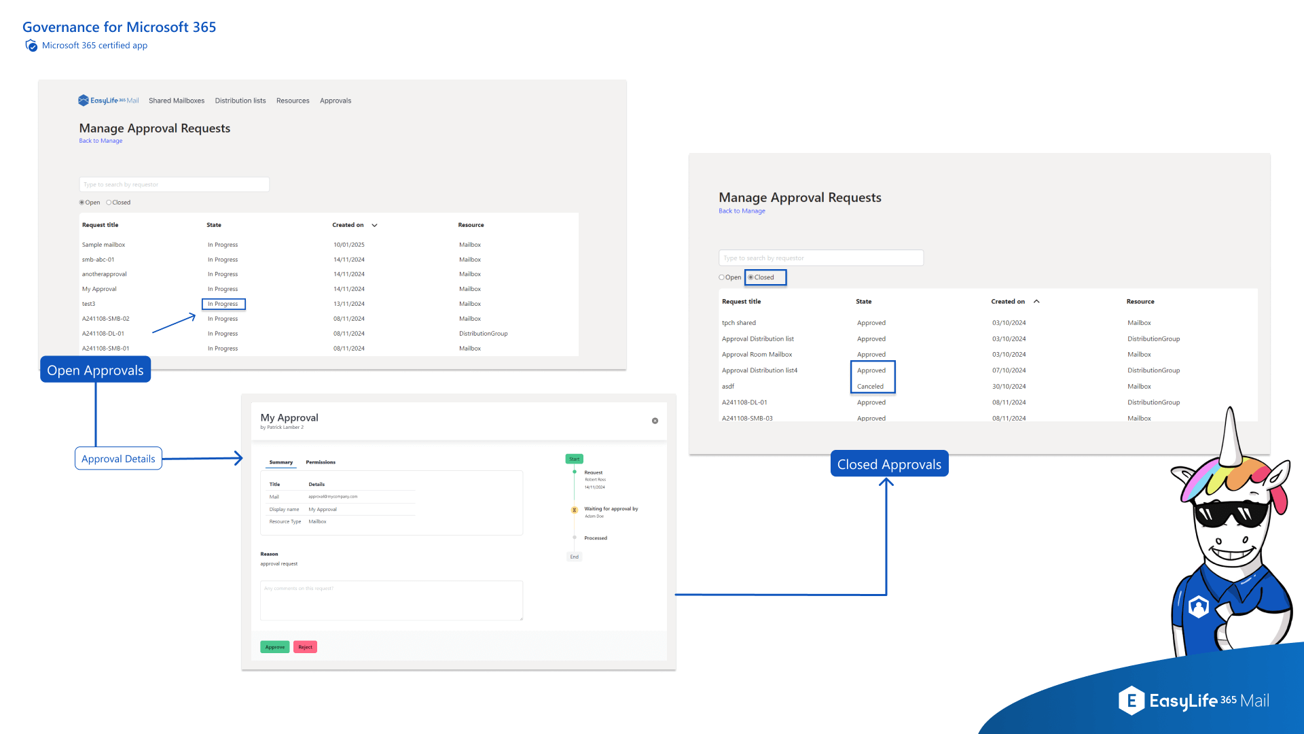1304x734 pixels.
Task: Click inside the comments text area
Action: [x=391, y=600]
